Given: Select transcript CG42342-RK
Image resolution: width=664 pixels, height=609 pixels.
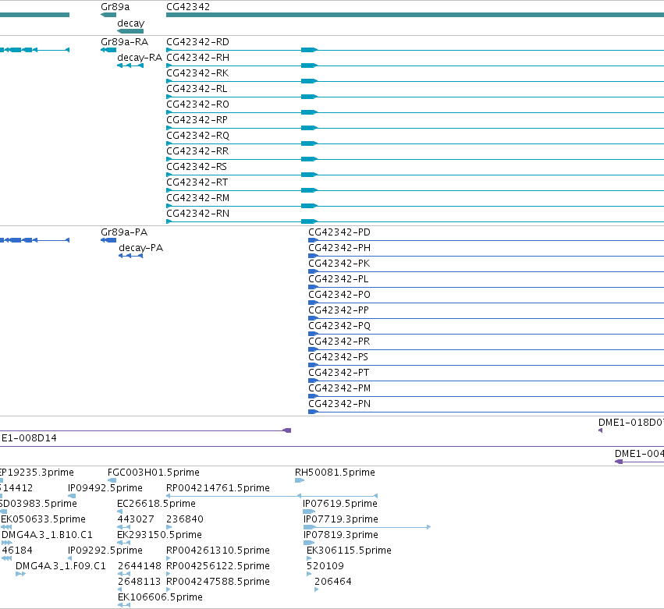Looking at the screenshot, I should (x=197, y=73).
